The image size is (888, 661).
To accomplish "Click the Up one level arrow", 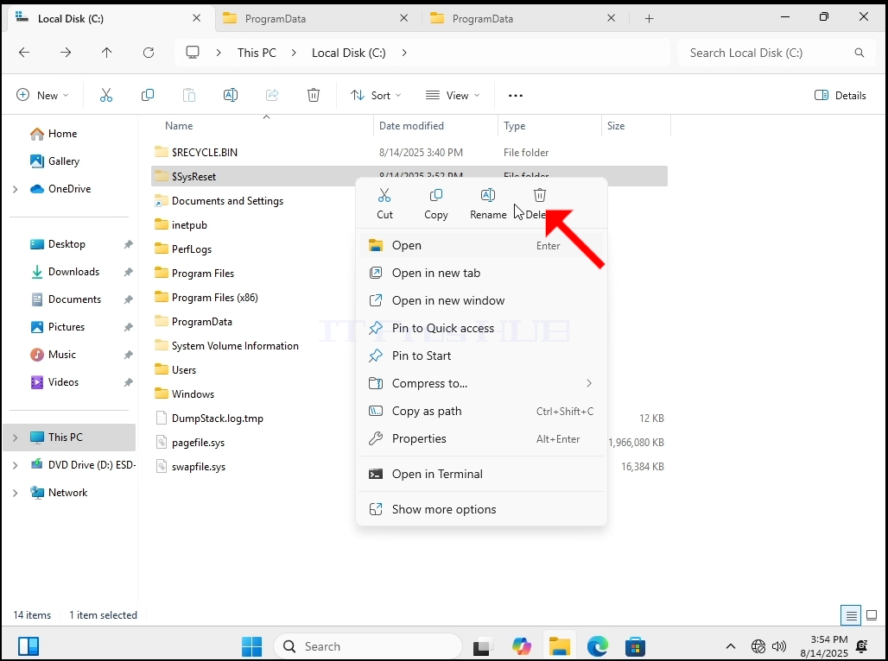I will [106, 53].
